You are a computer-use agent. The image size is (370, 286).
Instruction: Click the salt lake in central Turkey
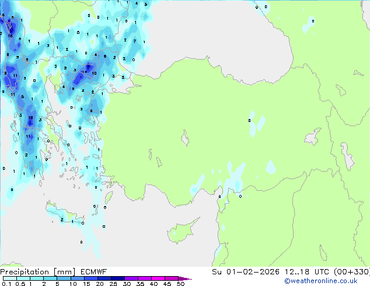click(x=186, y=138)
